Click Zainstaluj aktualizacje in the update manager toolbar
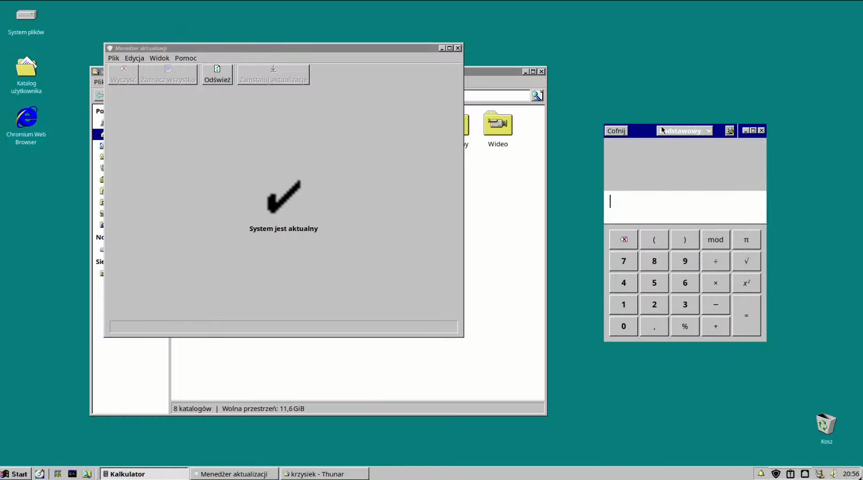Image resolution: width=863 pixels, height=480 pixels. coord(273,74)
